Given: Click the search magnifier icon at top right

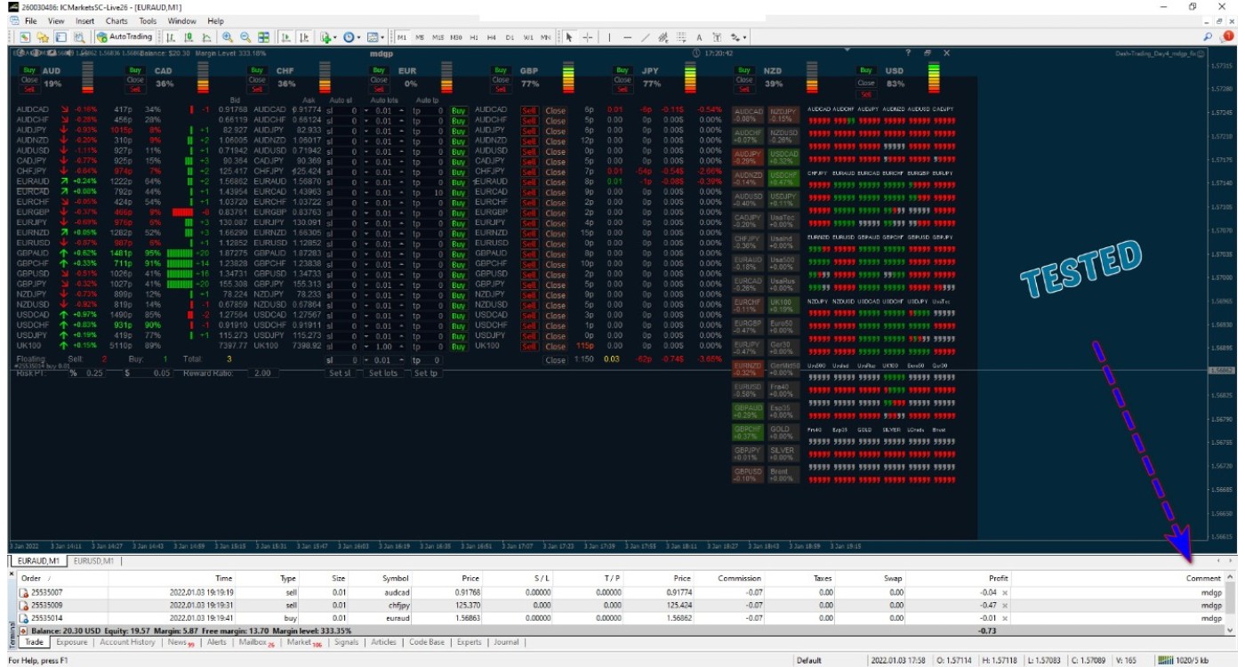Looking at the screenshot, I should (1208, 37).
